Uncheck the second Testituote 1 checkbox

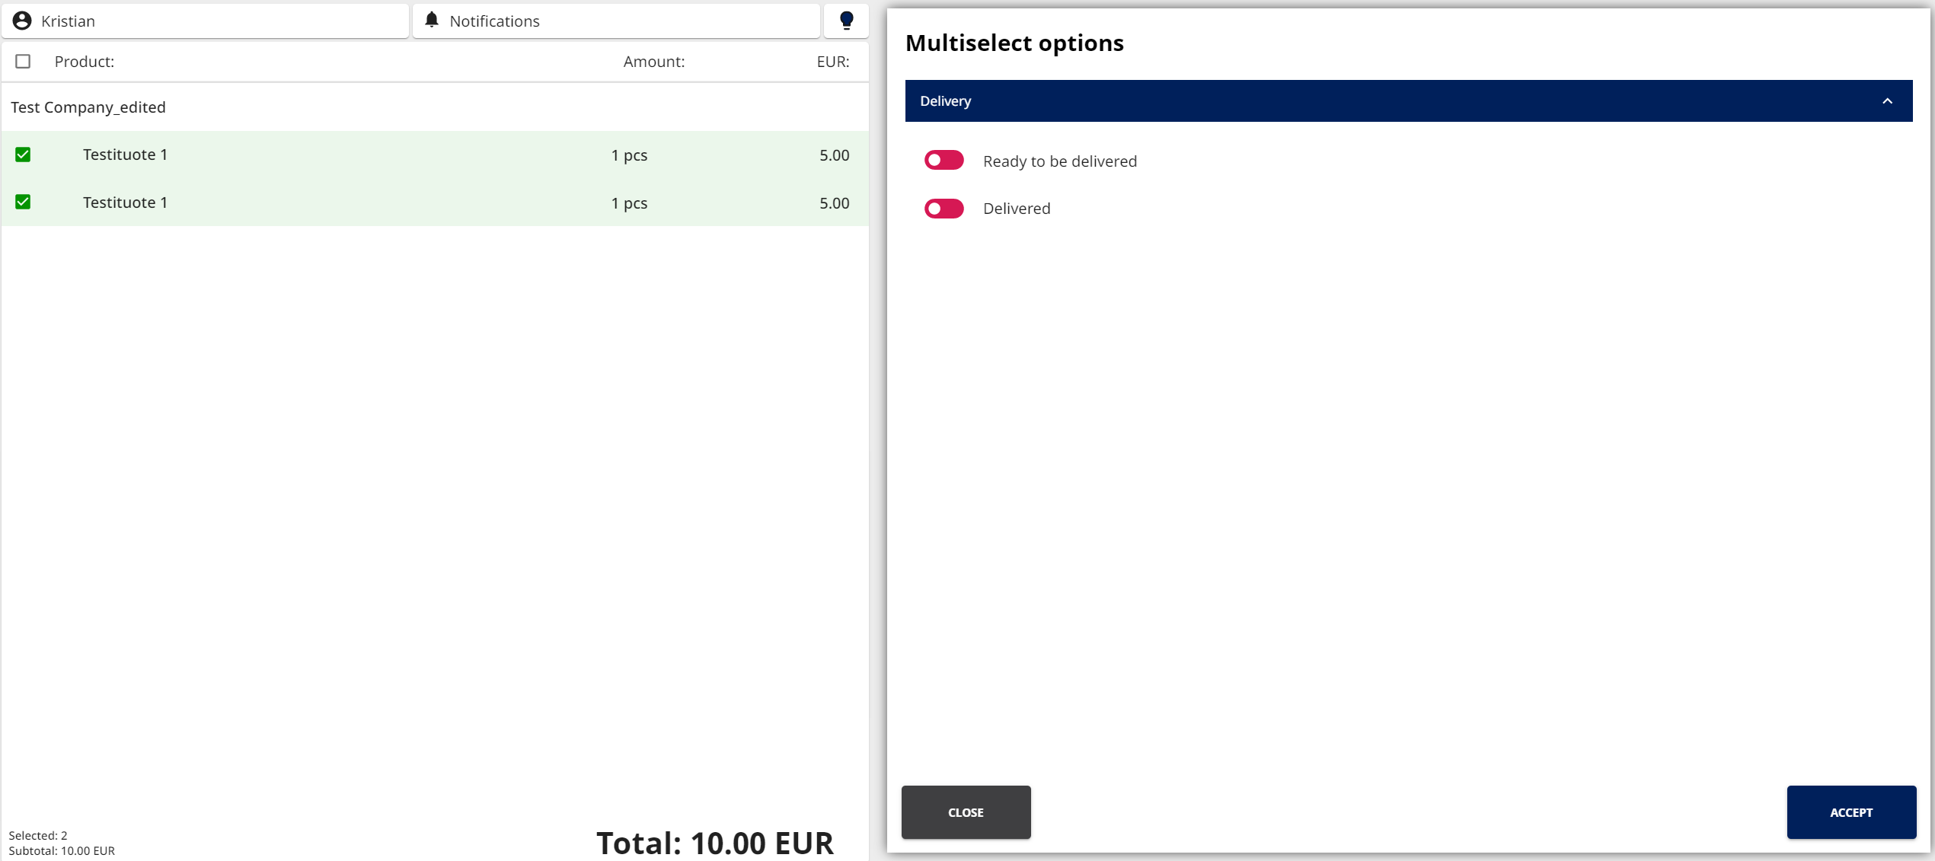pos(23,202)
